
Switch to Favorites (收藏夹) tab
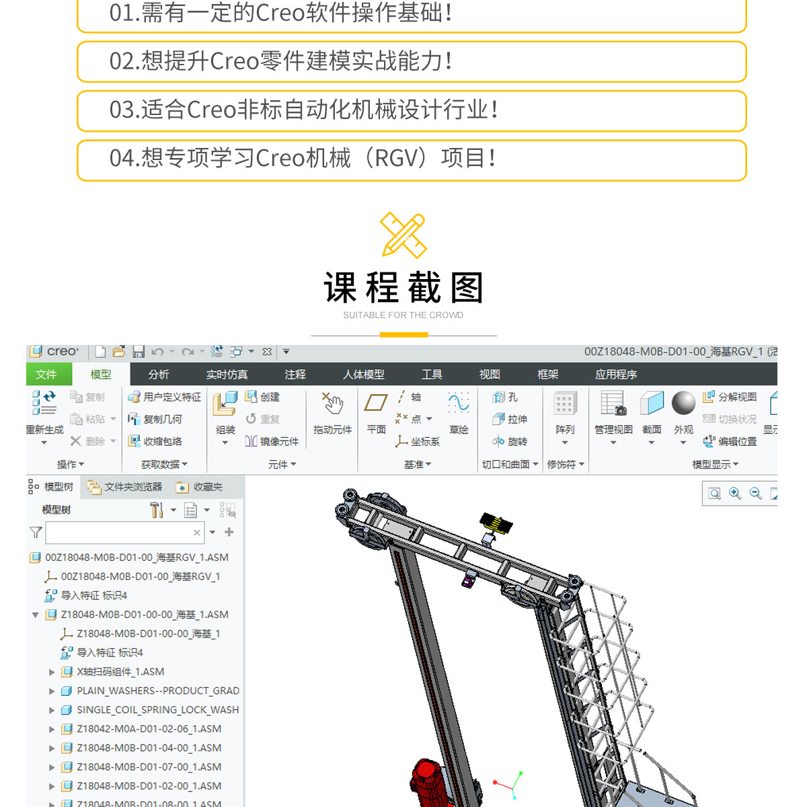pyautogui.click(x=200, y=487)
